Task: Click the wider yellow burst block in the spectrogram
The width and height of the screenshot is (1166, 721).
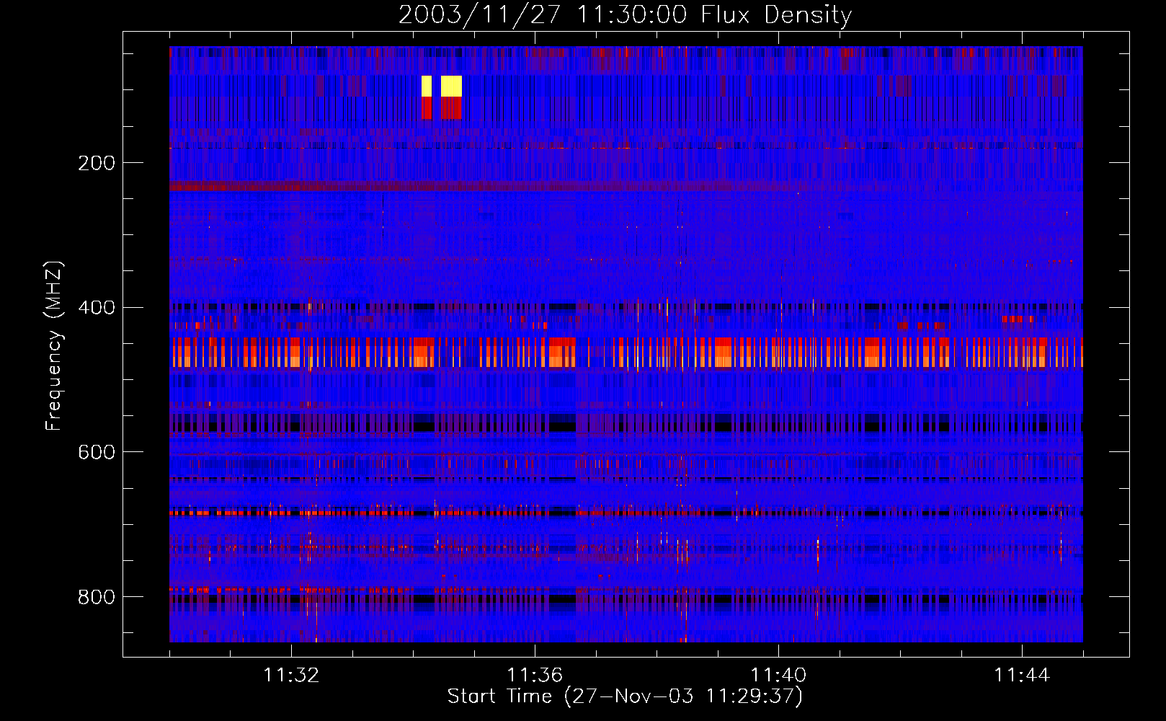Action: (x=451, y=86)
